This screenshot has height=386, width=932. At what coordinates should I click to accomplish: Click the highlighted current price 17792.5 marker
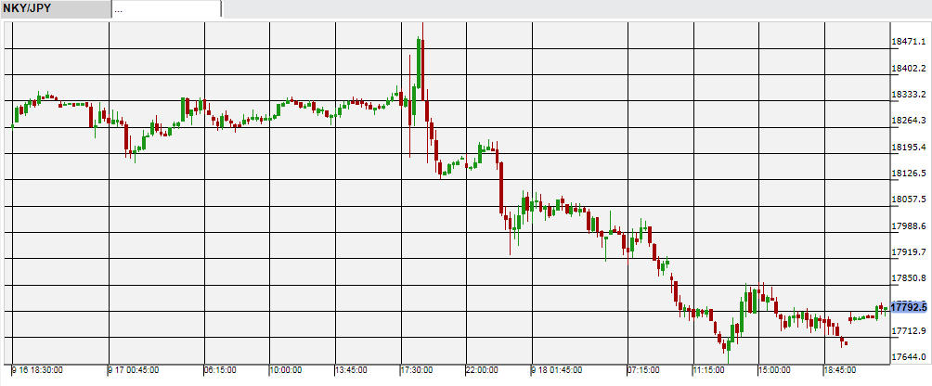910,306
